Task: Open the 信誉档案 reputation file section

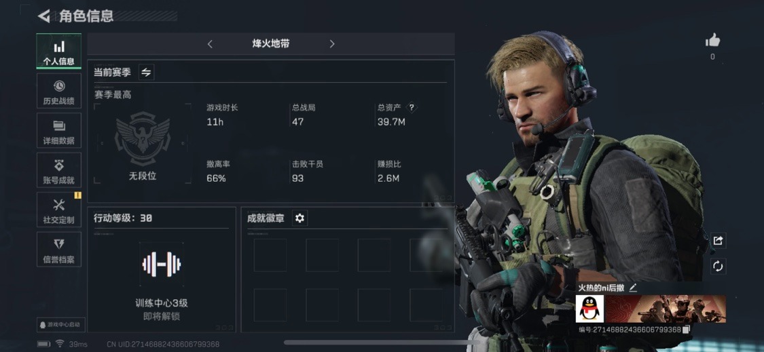Action: click(58, 250)
